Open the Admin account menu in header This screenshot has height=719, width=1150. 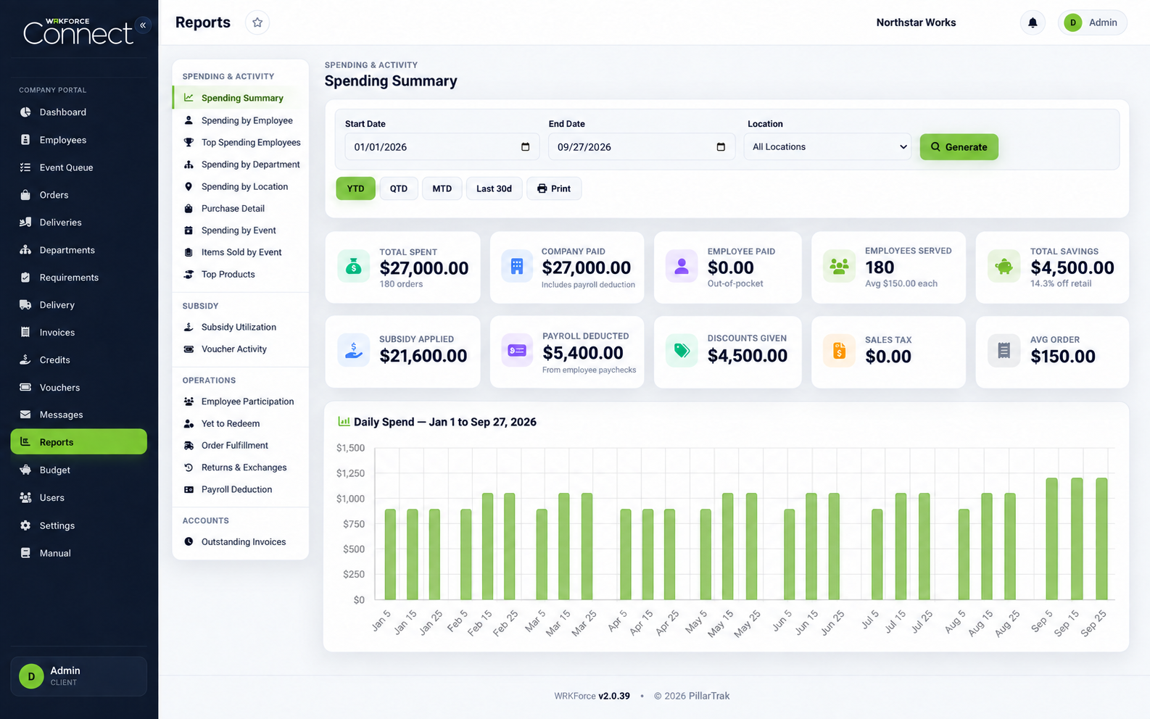(1092, 22)
